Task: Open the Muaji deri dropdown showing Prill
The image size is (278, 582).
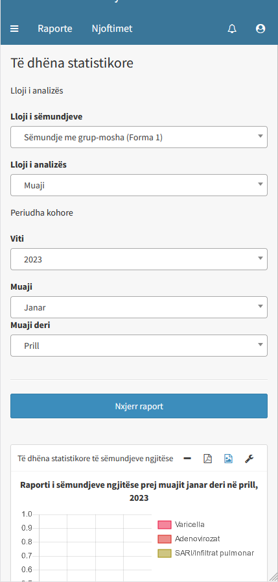Action: click(139, 346)
